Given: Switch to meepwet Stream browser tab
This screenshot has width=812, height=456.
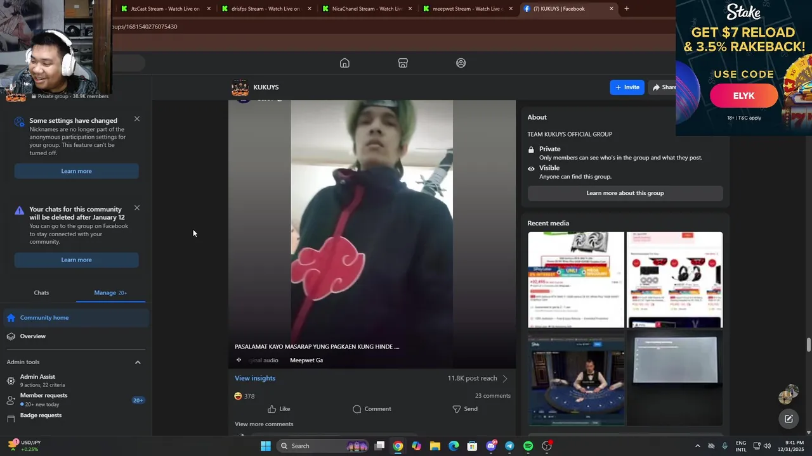Looking at the screenshot, I should coord(468,9).
